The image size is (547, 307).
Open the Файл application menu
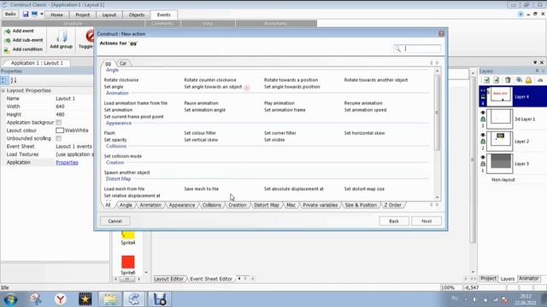(10, 14)
